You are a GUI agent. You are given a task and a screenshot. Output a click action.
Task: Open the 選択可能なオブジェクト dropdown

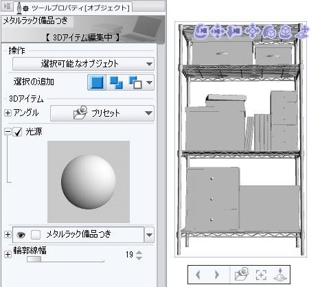[x=83, y=64]
